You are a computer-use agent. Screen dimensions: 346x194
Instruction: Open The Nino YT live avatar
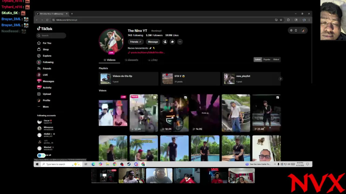pyautogui.click(x=111, y=41)
